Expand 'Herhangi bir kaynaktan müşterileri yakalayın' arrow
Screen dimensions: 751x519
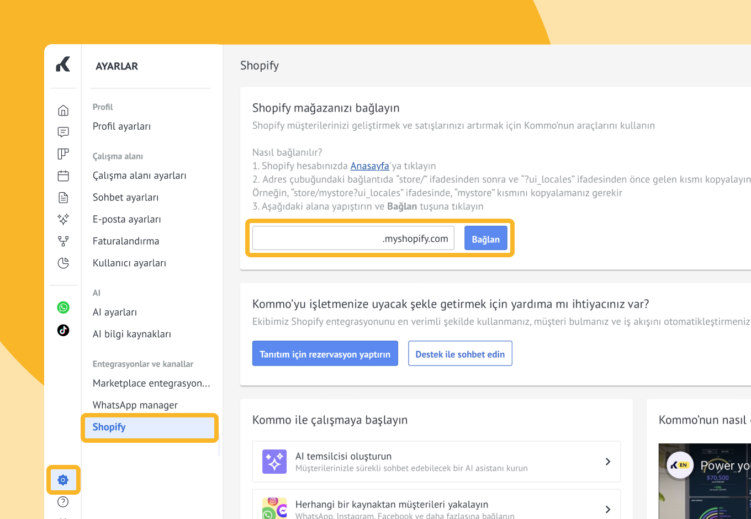click(x=607, y=509)
